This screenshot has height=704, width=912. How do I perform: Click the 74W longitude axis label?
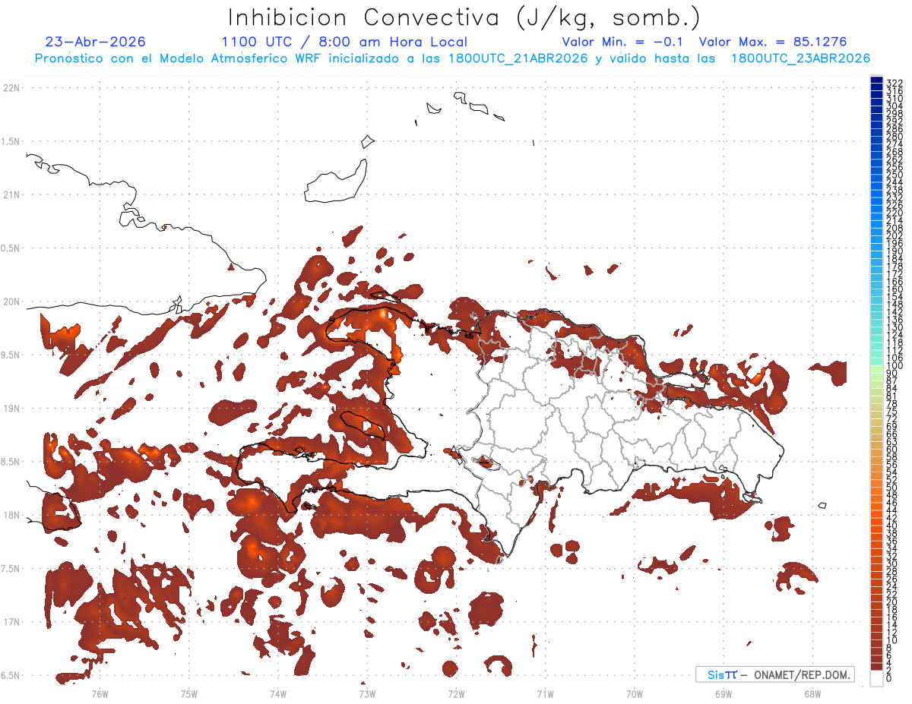click(x=277, y=694)
